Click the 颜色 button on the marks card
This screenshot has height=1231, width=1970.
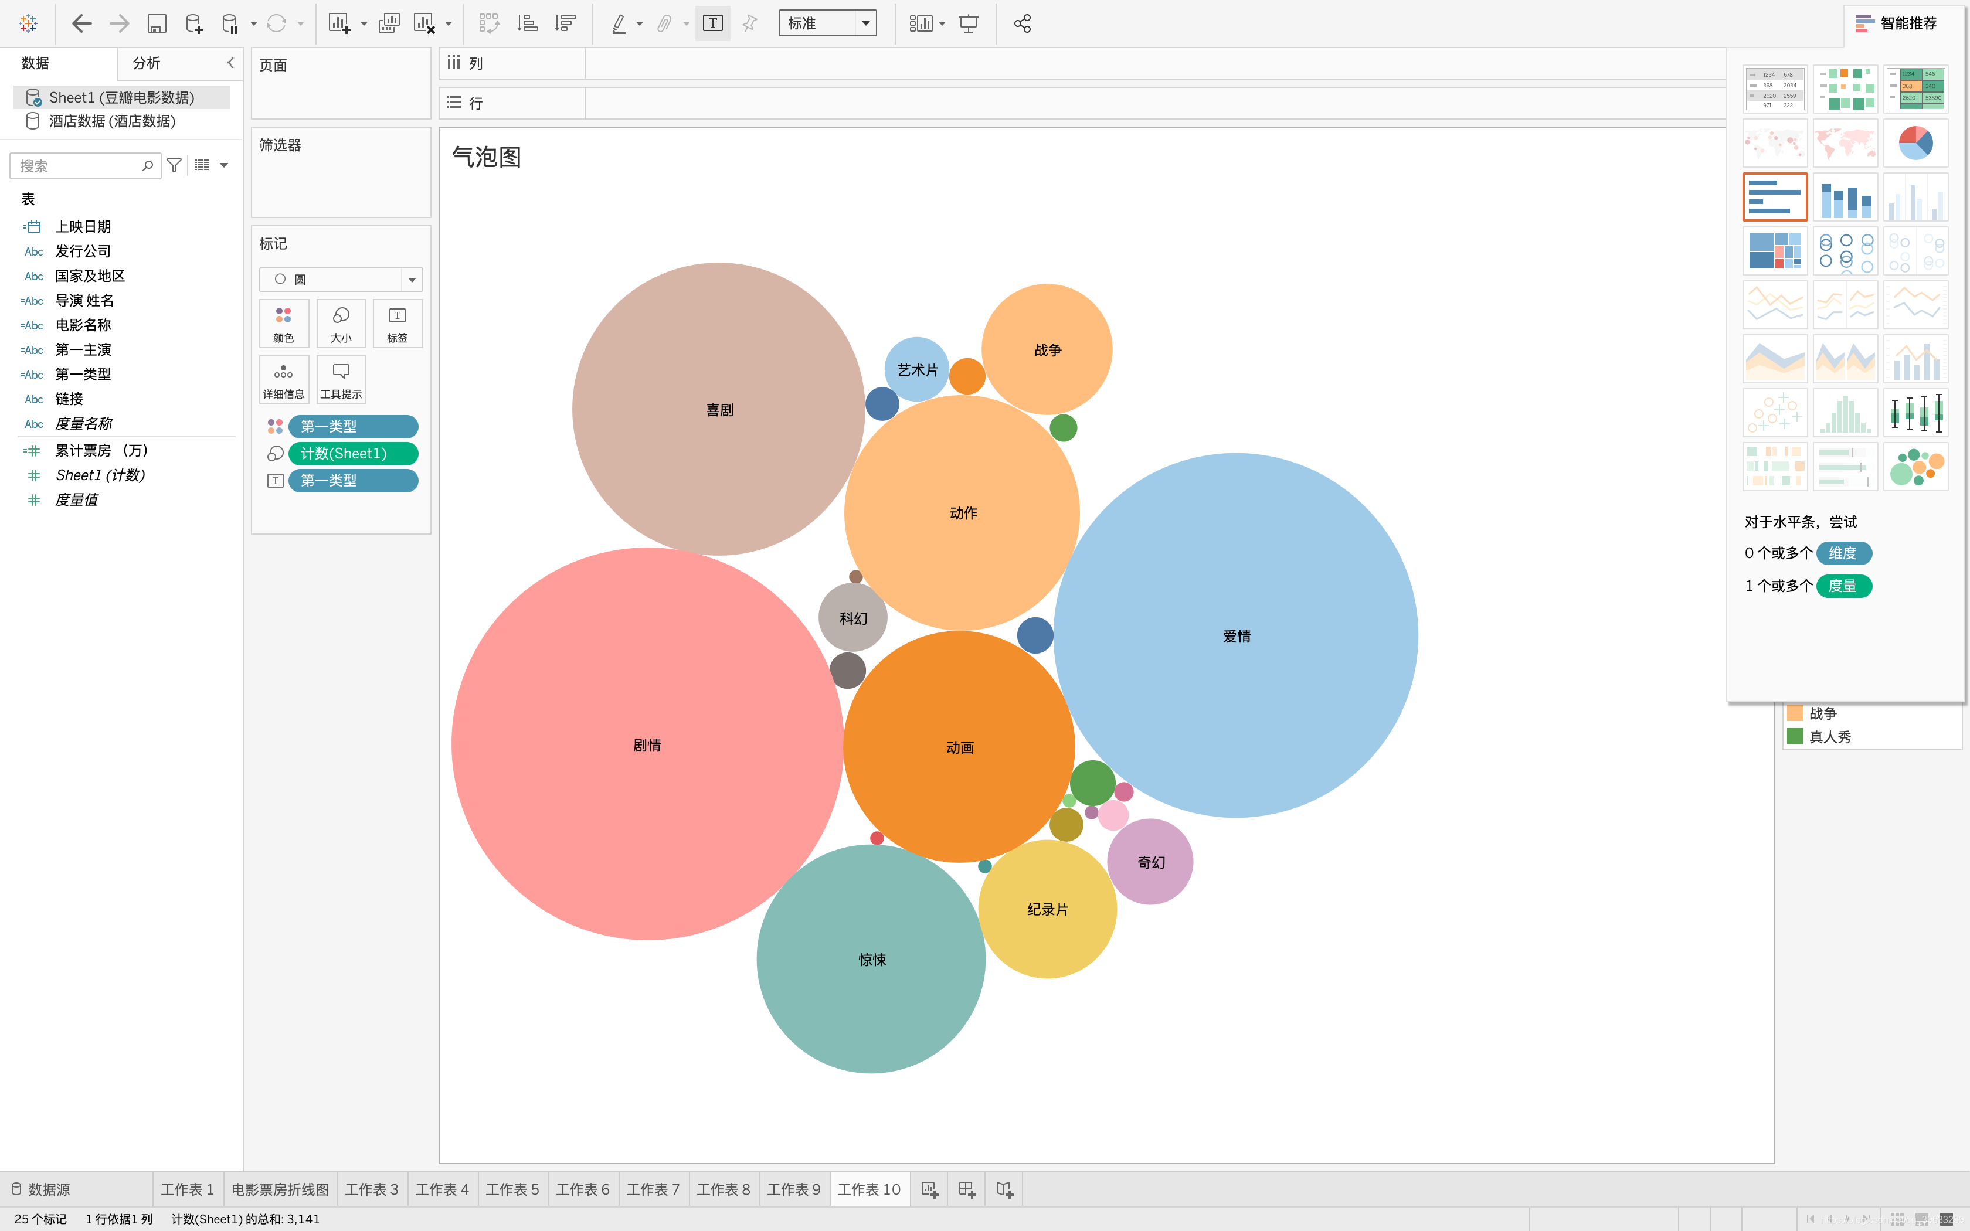283,323
